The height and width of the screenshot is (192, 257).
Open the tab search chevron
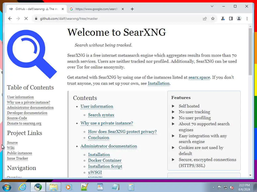click(x=212, y=6)
